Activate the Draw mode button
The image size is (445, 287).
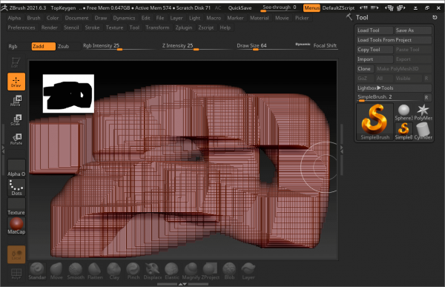(x=16, y=82)
